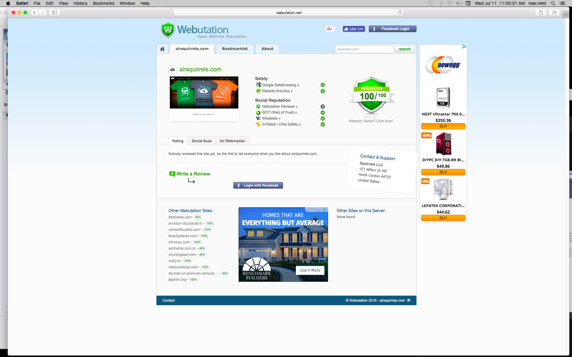This screenshot has height=357, width=572.
Task: Click the Safari show tabs icon
Action: coord(554,12)
